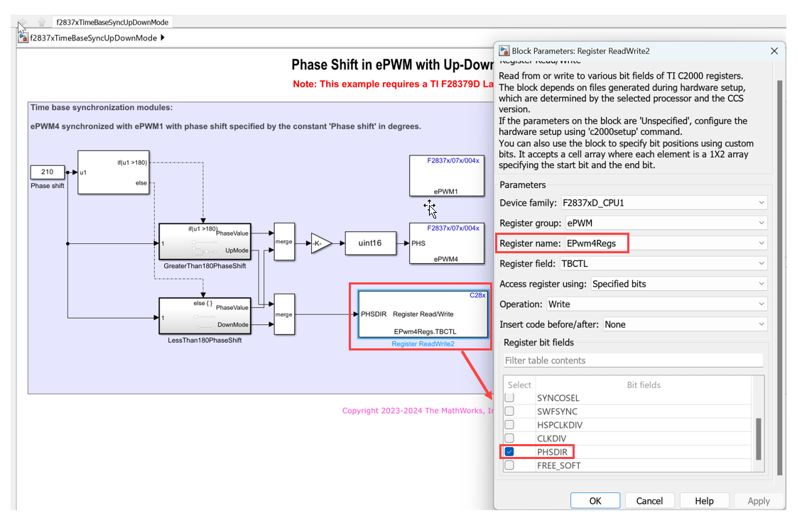797x525 pixels.
Task: Expand the breadcrumb arrow after model name
Action: tap(163, 38)
